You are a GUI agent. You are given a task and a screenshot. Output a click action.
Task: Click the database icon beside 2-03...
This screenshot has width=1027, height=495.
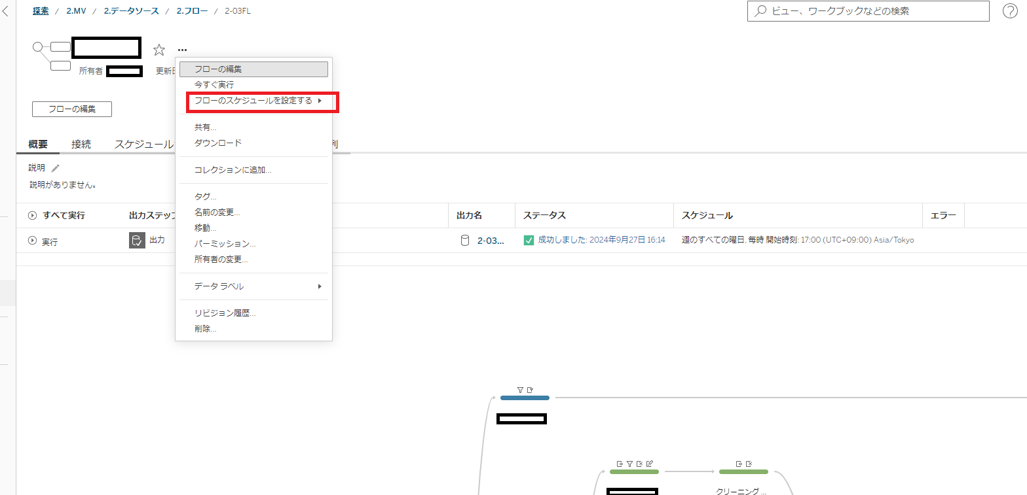coord(465,240)
